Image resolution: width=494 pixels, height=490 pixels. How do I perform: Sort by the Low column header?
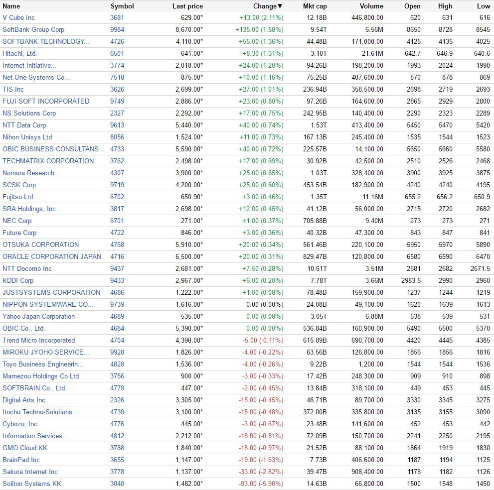click(x=484, y=6)
